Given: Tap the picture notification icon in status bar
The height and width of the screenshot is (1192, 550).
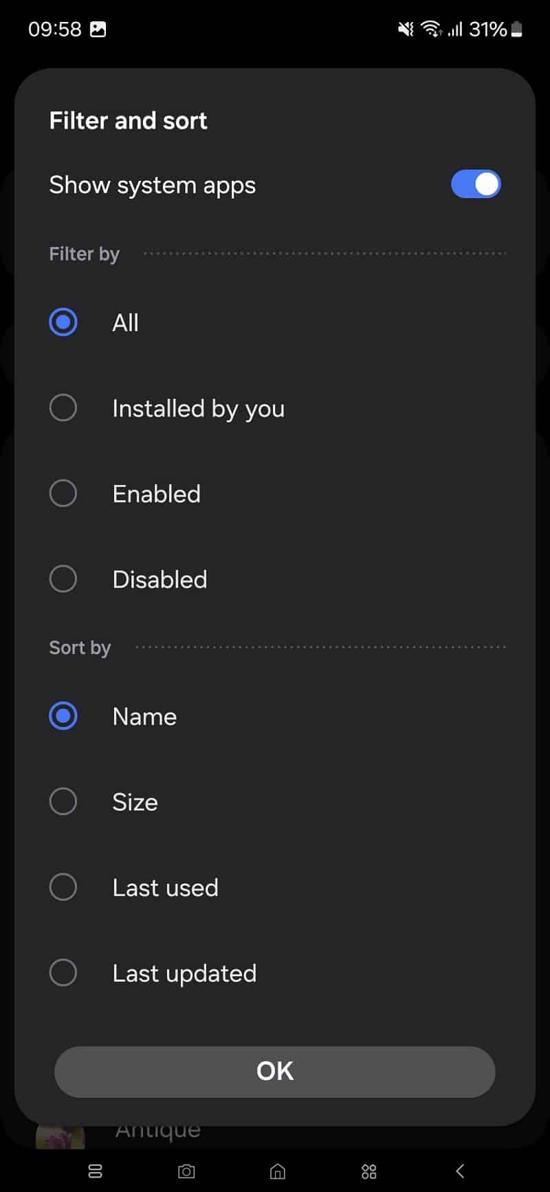Looking at the screenshot, I should click(98, 30).
